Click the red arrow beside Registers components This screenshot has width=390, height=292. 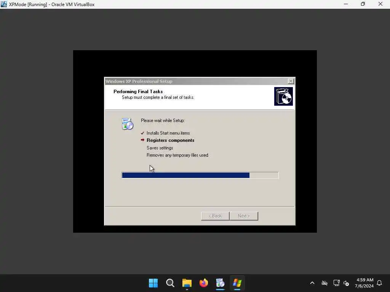click(142, 140)
